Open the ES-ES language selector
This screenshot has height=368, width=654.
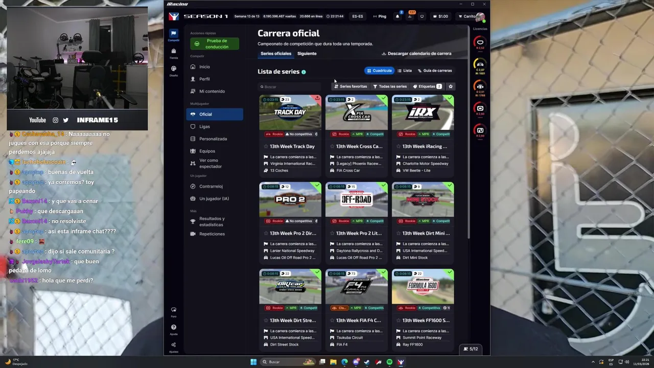(358, 16)
